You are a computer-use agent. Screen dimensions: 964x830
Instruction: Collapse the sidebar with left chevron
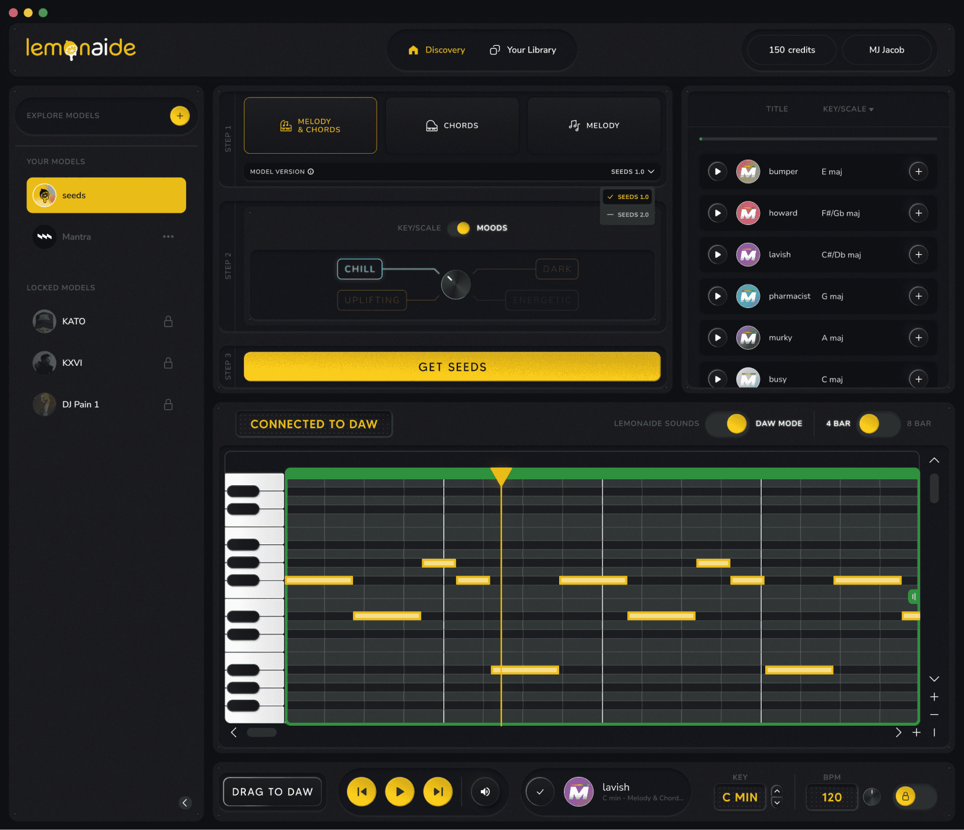[x=185, y=803]
